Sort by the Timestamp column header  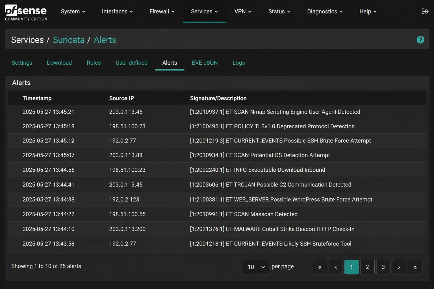click(37, 98)
